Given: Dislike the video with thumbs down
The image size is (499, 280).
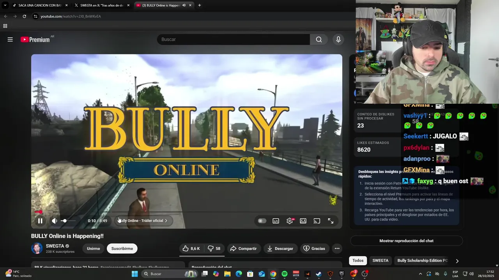Looking at the screenshot, I should pyautogui.click(x=214, y=248).
